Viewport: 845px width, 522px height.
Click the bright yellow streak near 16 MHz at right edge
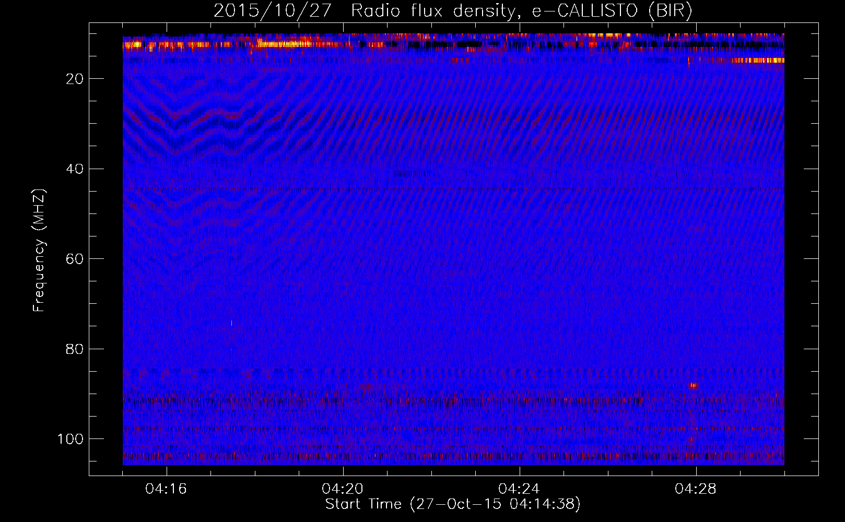(x=758, y=61)
